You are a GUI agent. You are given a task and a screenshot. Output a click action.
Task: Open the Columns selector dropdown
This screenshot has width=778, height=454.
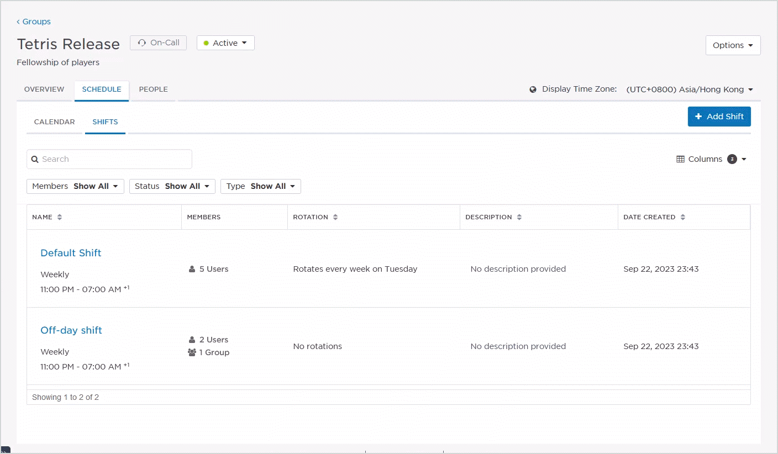tap(712, 159)
